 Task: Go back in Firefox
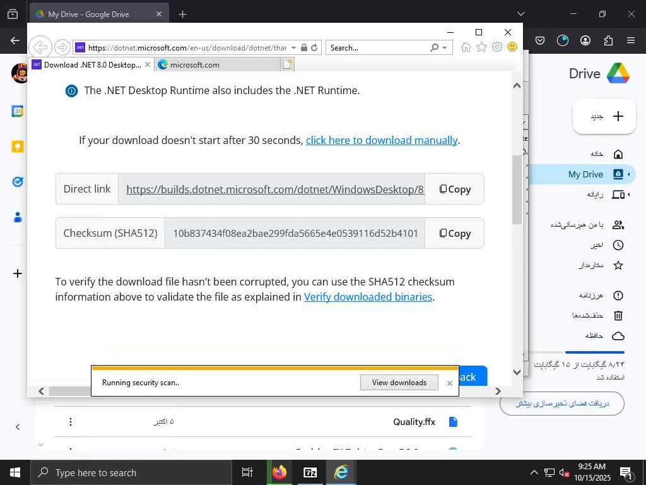15,40
